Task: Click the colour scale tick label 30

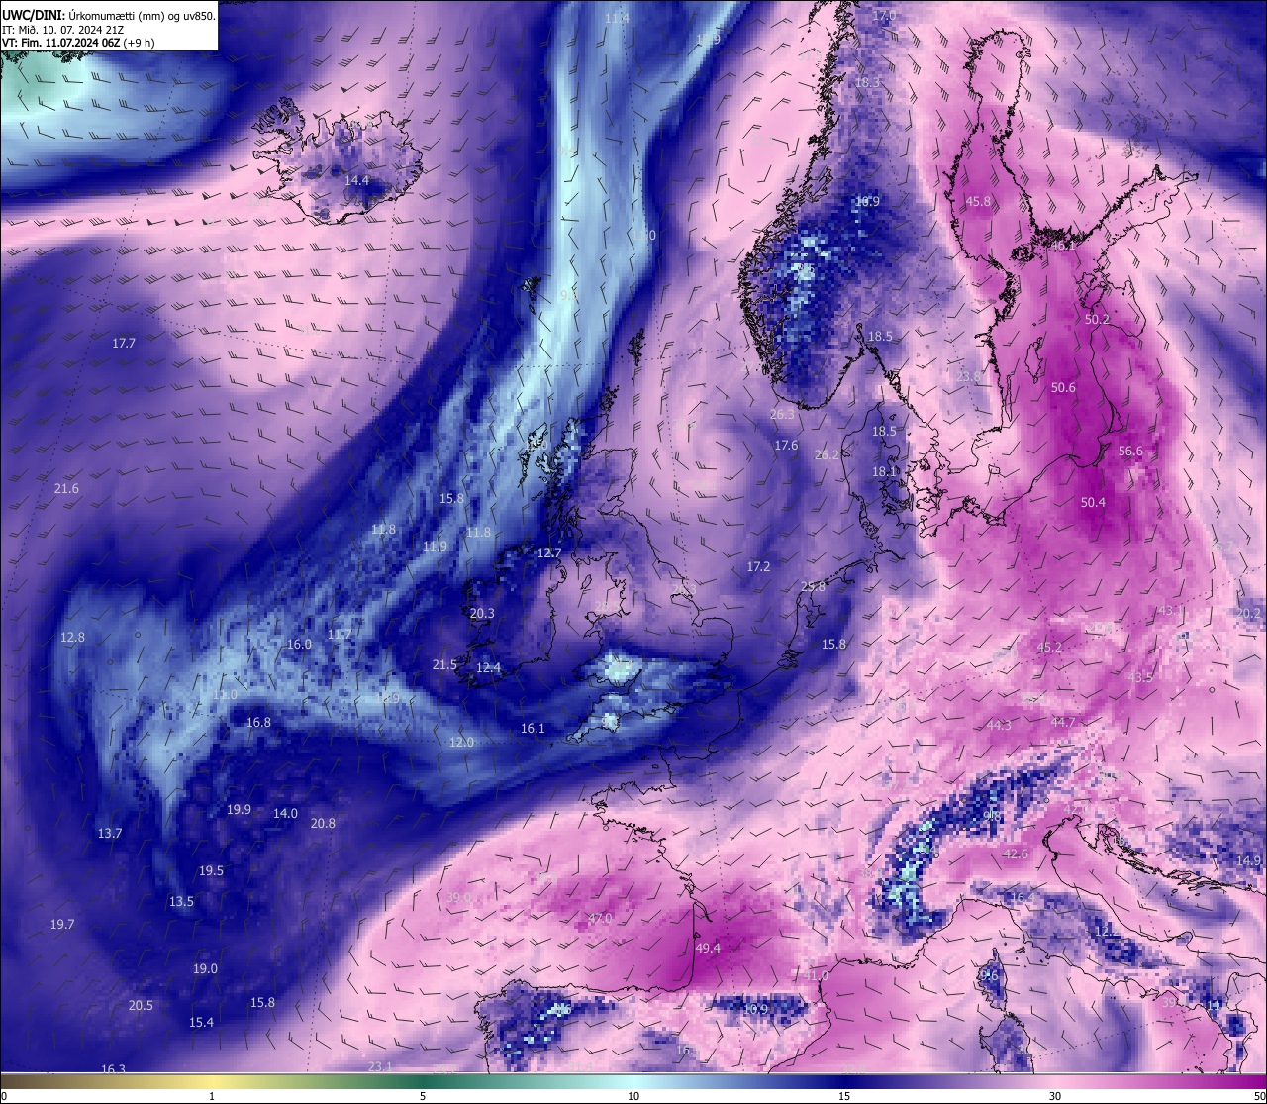Action: 1055,1096
